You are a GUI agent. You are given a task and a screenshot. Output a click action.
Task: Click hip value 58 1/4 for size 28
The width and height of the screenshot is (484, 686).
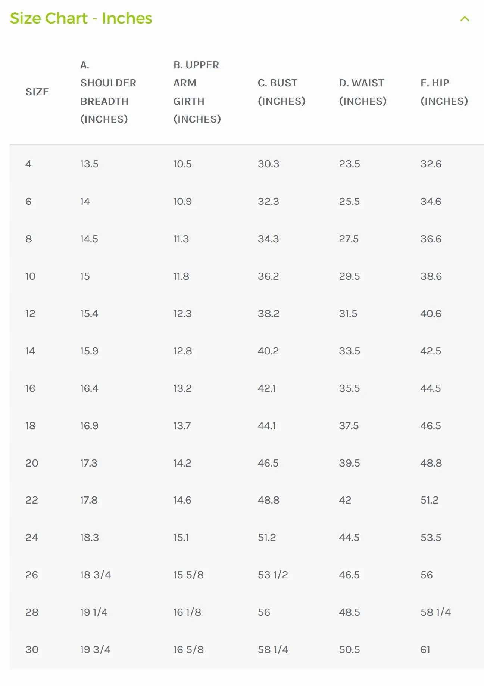point(435,612)
